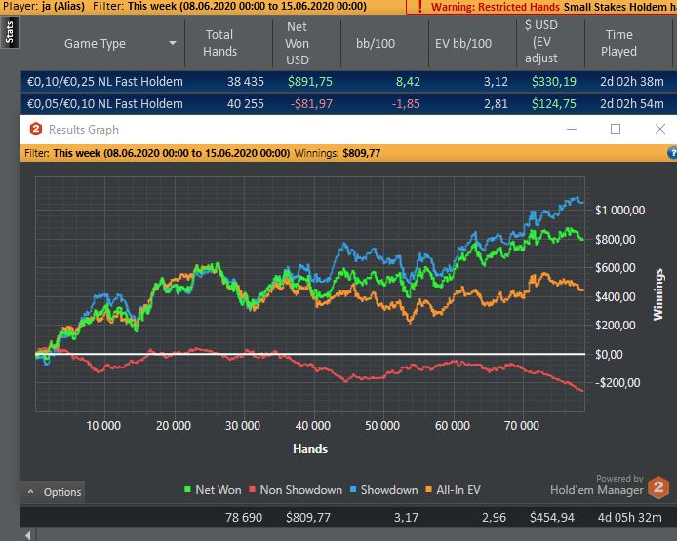Click the blue help question mark icon
The width and height of the screenshot is (677, 541).
click(x=672, y=153)
